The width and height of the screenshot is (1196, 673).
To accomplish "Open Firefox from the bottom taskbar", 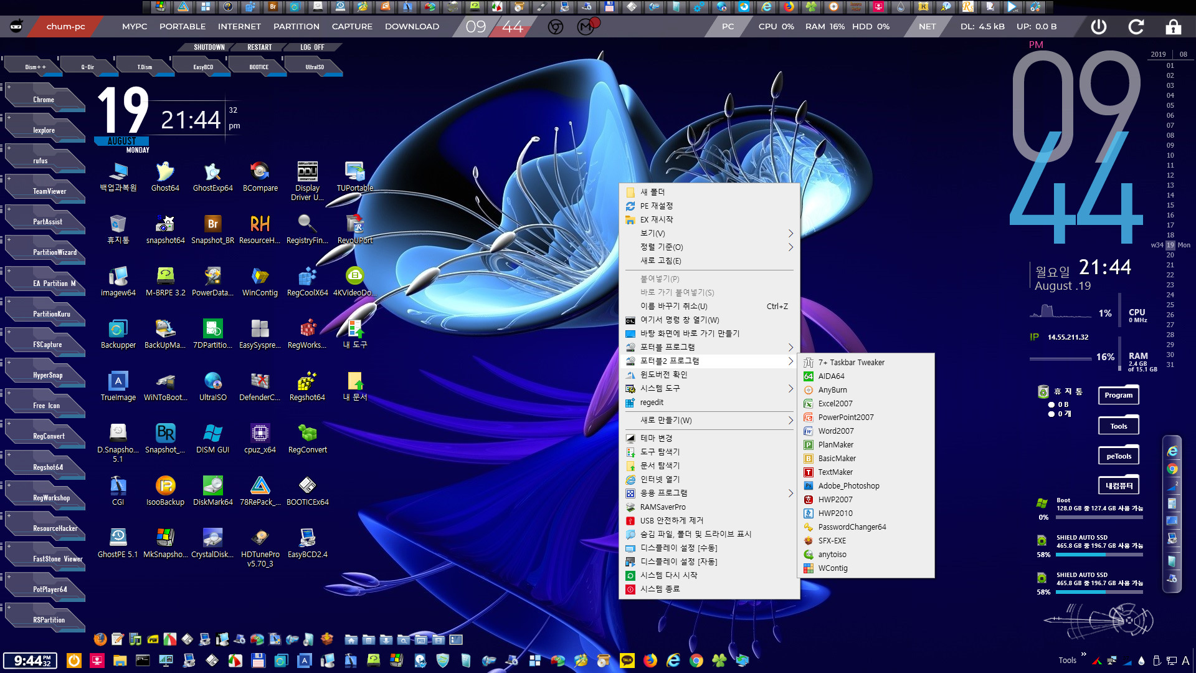I will 650,660.
